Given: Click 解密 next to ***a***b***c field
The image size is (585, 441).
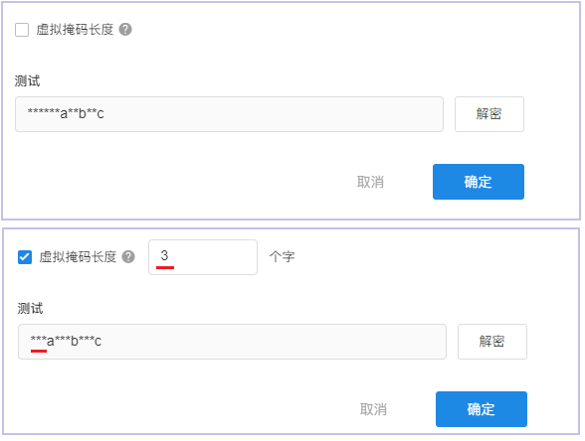Looking at the screenshot, I should coord(492,342).
